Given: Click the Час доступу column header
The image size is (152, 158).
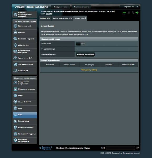Looking at the screenshot, I should pos(89,65).
